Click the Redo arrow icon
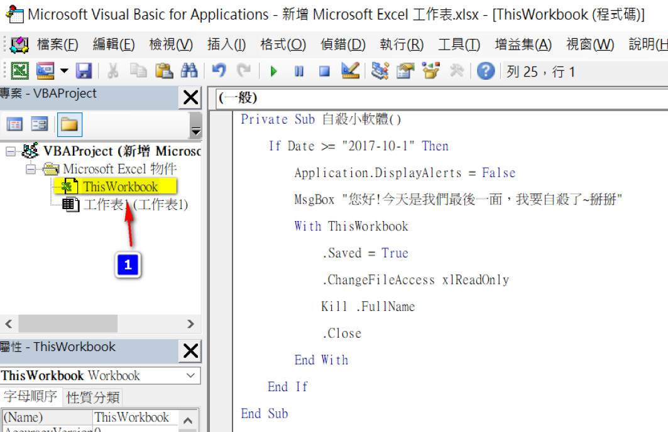 (244, 71)
